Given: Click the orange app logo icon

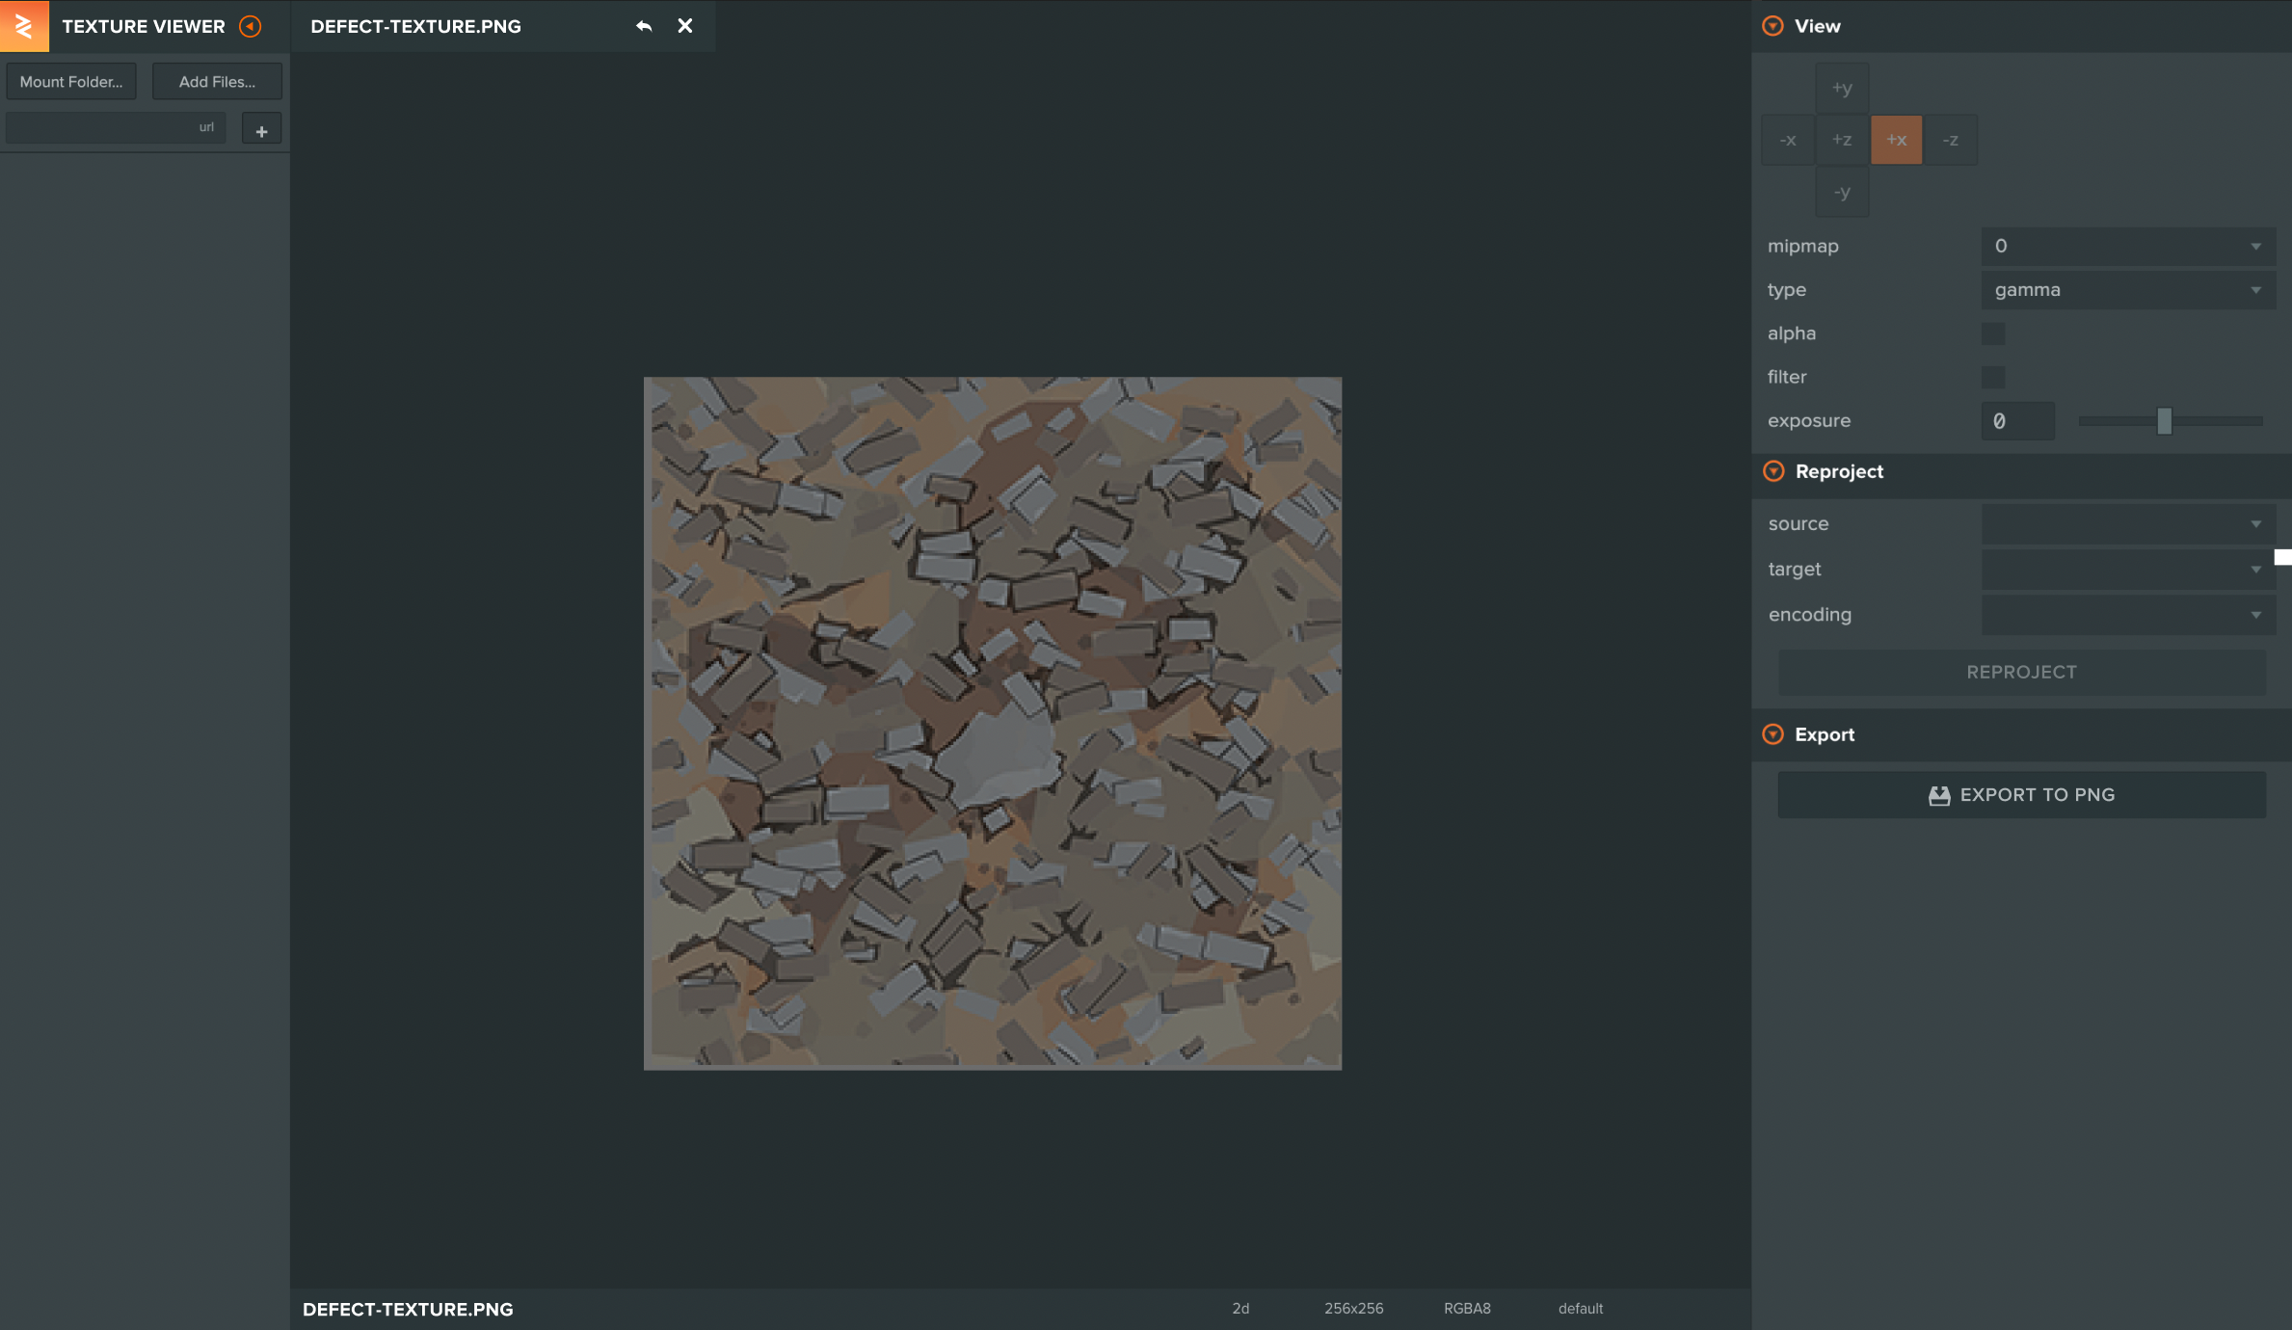Looking at the screenshot, I should coord(24,25).
